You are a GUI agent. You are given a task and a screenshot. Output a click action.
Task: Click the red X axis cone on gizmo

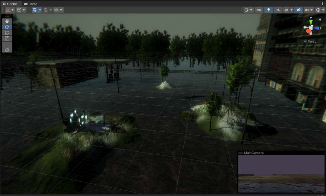[x=309, y=32]
